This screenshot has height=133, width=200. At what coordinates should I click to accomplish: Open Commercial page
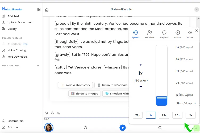pos(13,121)
